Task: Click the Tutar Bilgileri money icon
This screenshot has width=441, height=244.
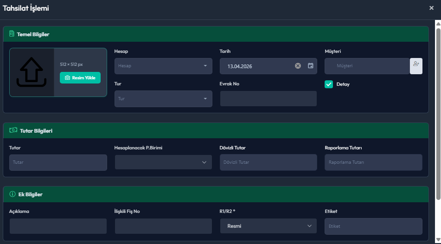Action: [13, 130]
